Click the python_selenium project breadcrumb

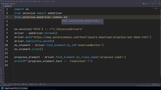[5, 4]
